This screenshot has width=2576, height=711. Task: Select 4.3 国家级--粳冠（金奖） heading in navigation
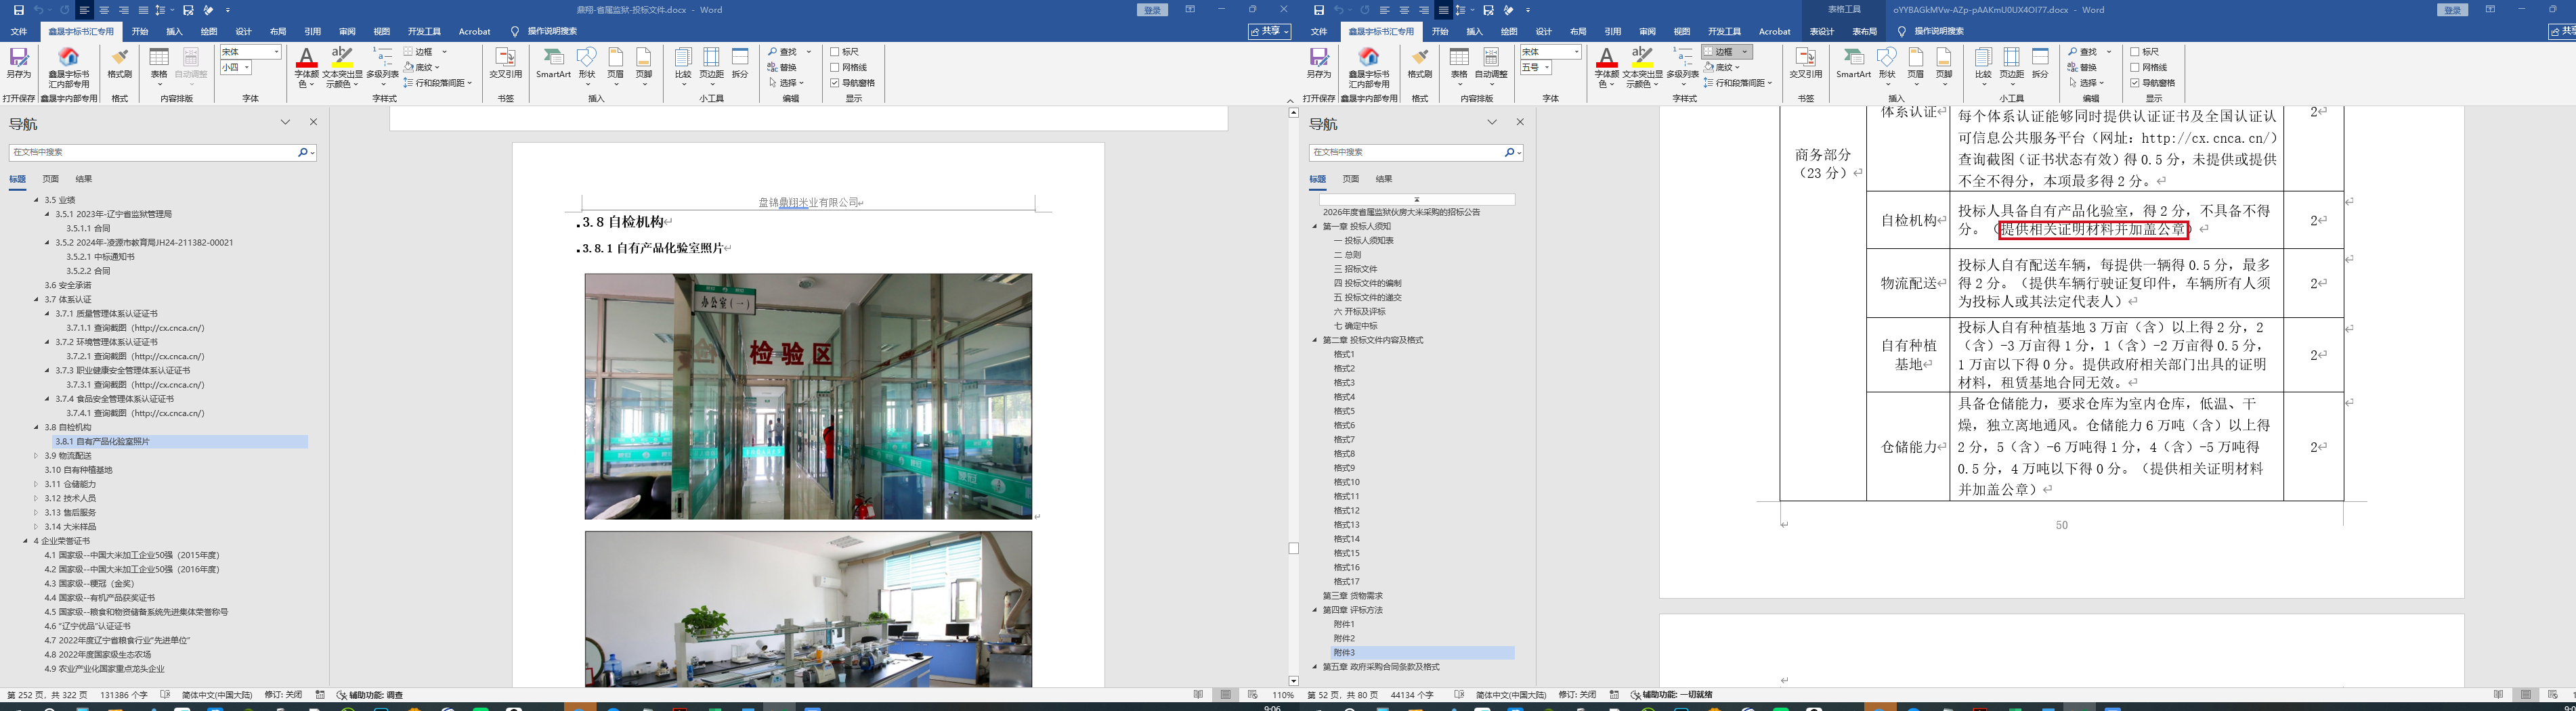click(x=89, y=583)
